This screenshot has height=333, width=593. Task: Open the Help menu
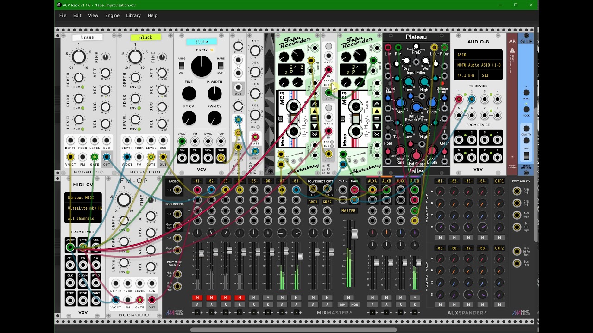tap(152, 15)
